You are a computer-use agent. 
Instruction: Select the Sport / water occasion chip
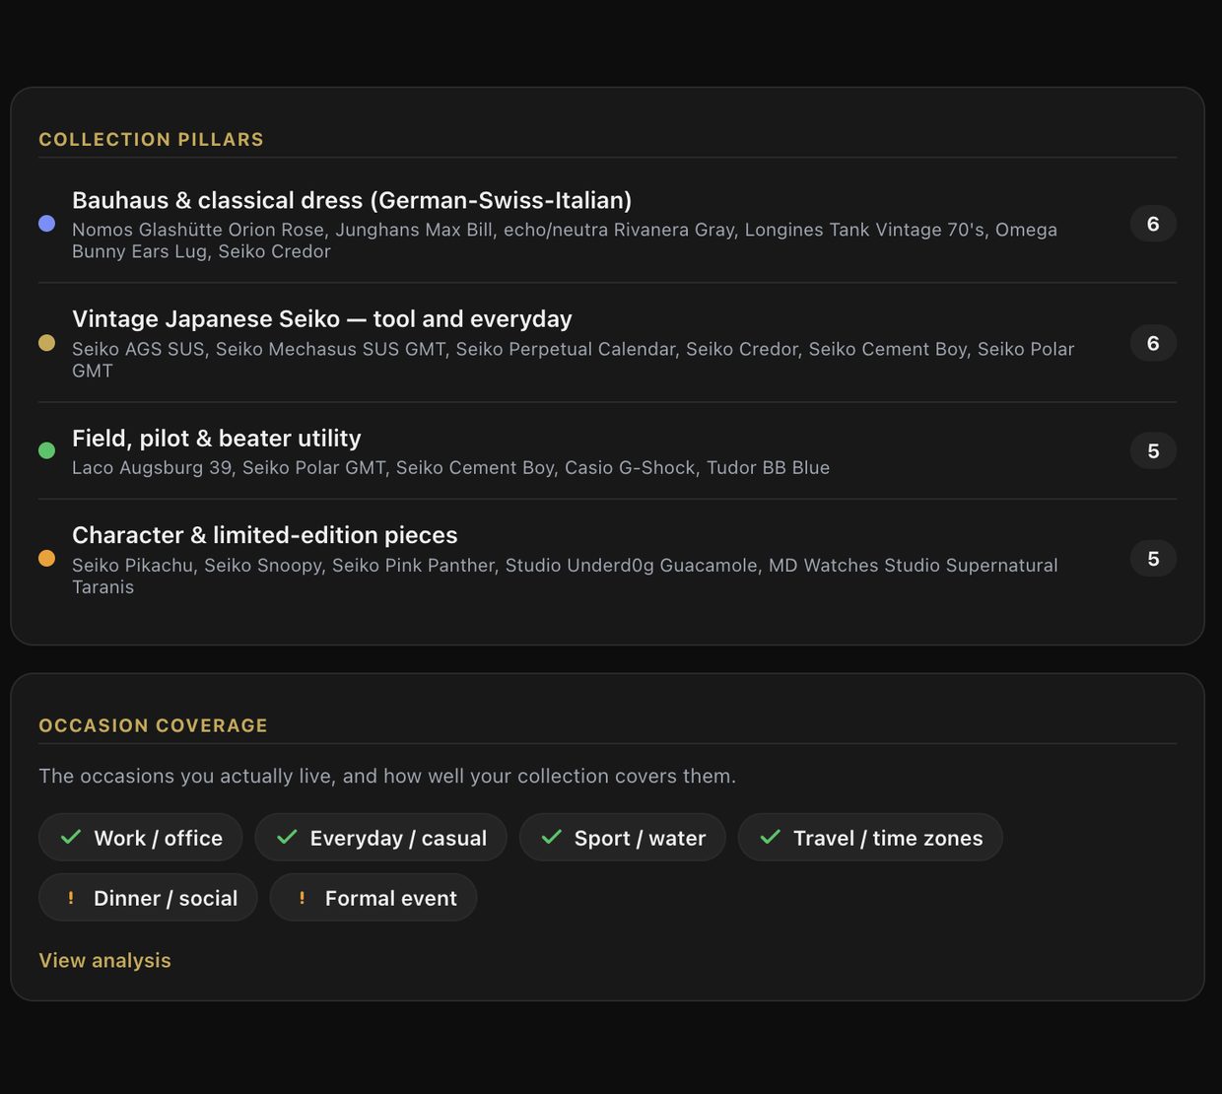click(x=623, y=838)
